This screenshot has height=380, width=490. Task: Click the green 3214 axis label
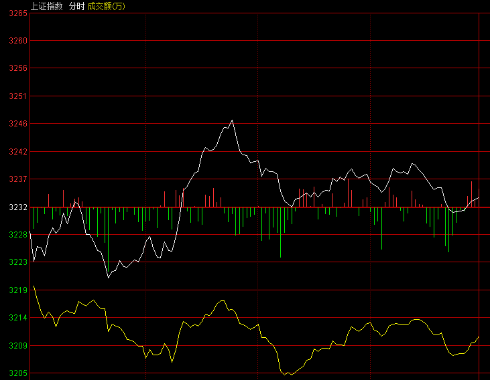(18, 318)
